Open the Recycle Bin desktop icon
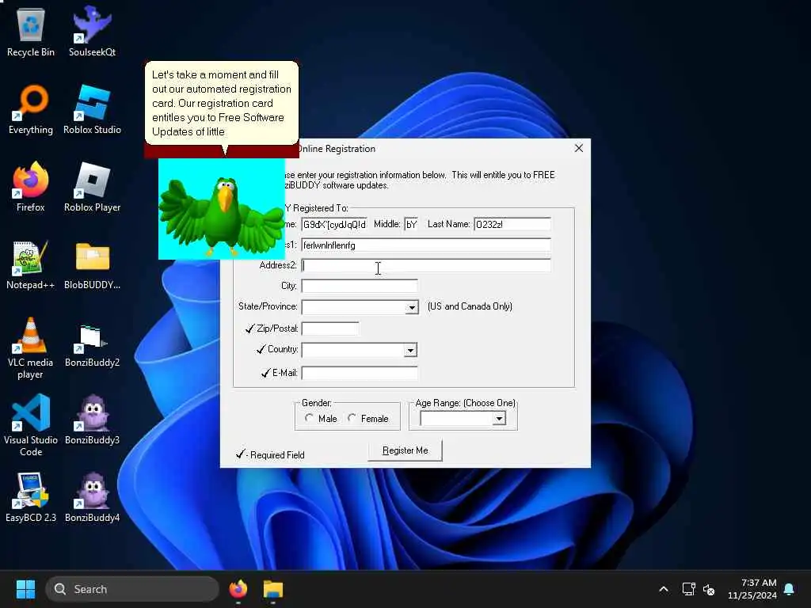 31,32
